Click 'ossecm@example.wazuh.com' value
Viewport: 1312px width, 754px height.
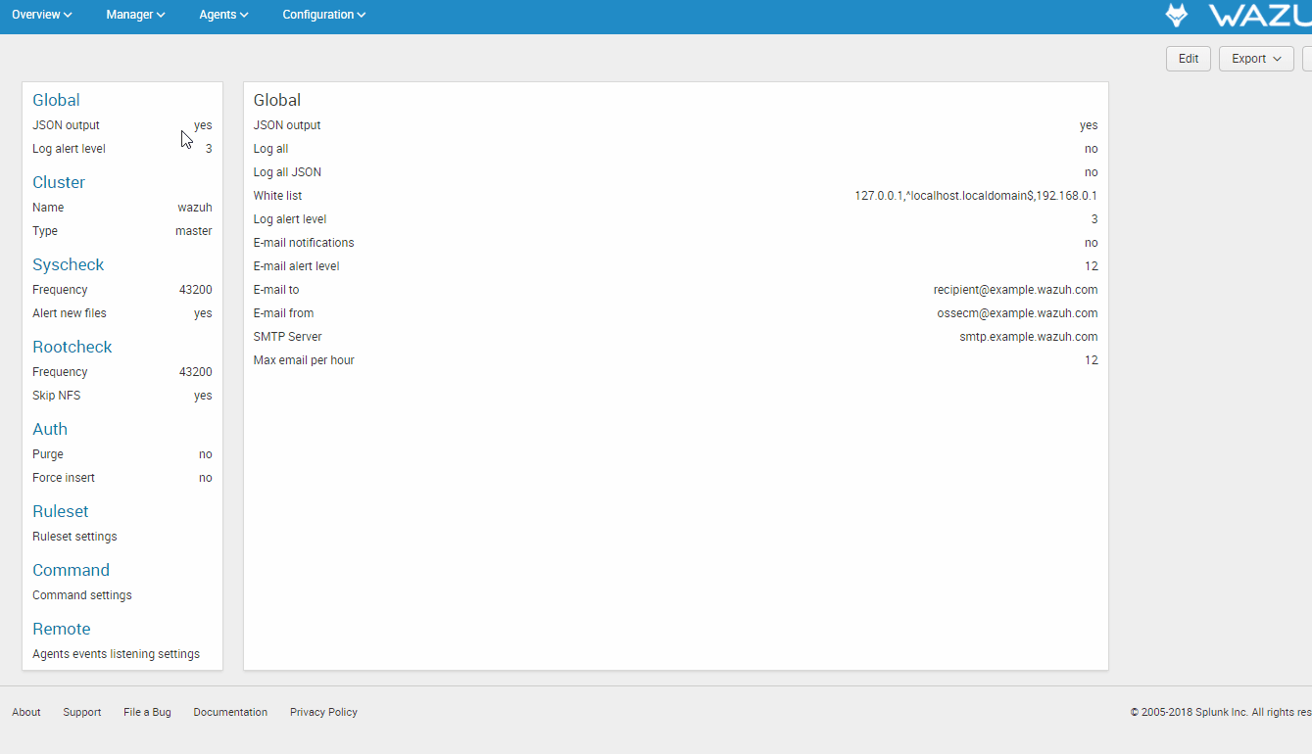(x=1018, y=313)
